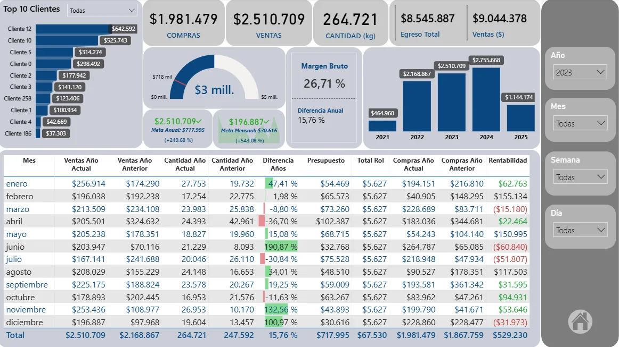Screen dimensions: 619x347
Task: Click the 2024 sales column bar
Action: point(486,99)
